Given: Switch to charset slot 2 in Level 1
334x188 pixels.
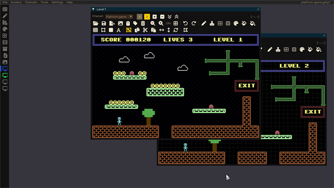Looking at the screenshot, I should point(147,17).
